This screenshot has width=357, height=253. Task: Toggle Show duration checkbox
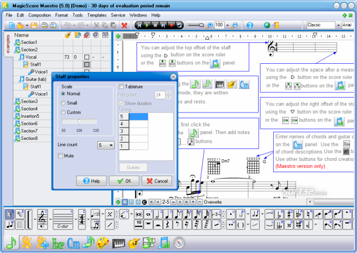click(121, 103)
